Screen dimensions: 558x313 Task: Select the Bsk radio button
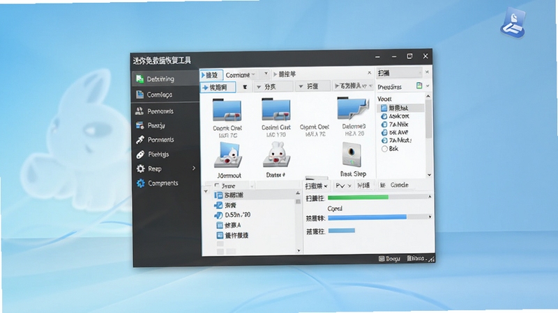(384, 149)
